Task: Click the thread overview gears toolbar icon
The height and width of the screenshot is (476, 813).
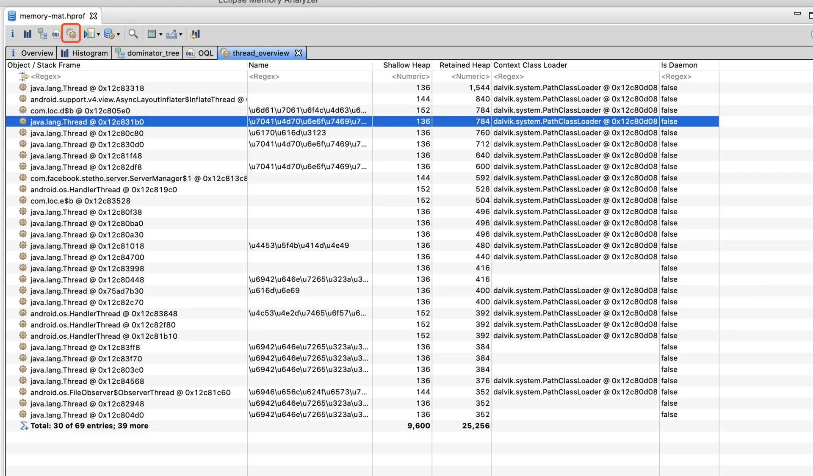Action: [x=71, y=34]
